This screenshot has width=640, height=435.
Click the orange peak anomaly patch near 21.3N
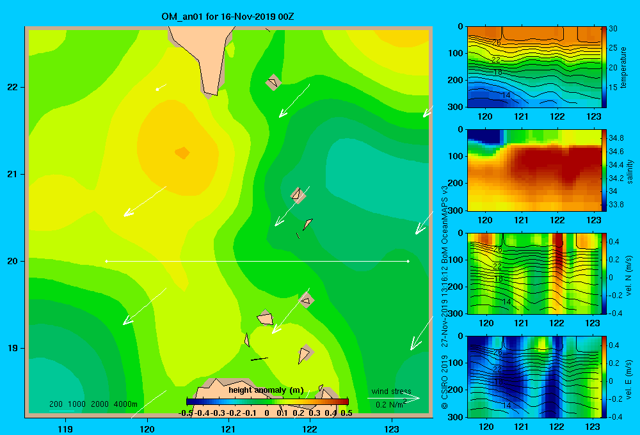pyautogui.click(x=182, y=153)
